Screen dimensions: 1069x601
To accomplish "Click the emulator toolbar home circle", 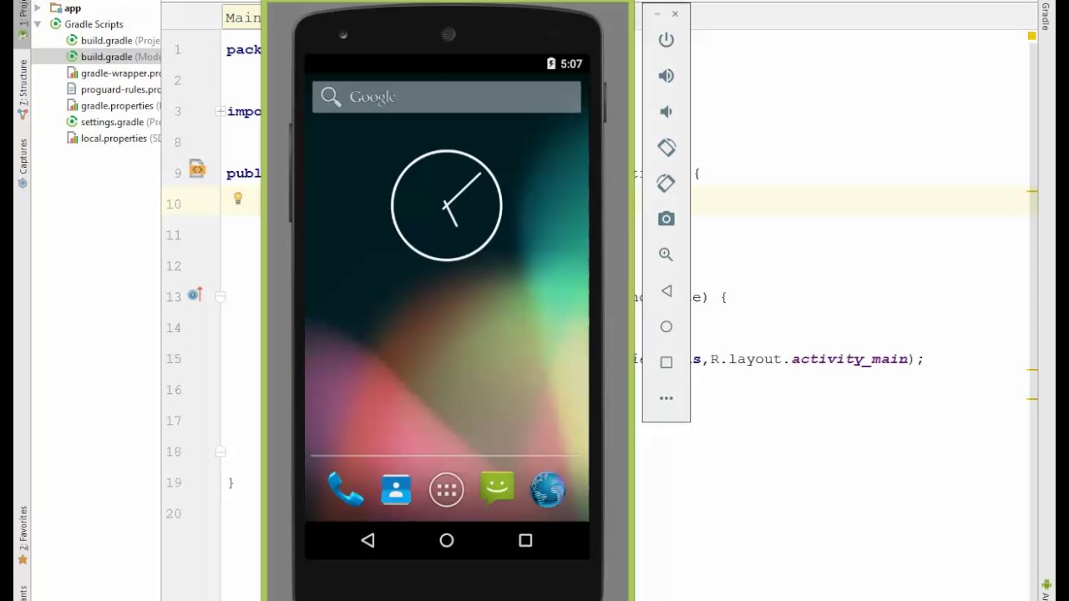I will [x=666, y=327].
